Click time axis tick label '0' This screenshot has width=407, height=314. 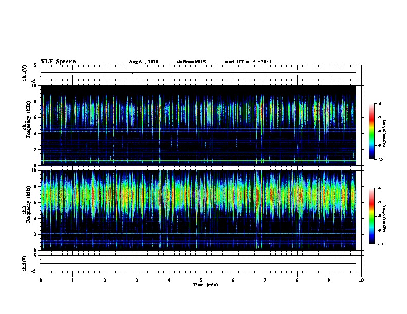41,280
